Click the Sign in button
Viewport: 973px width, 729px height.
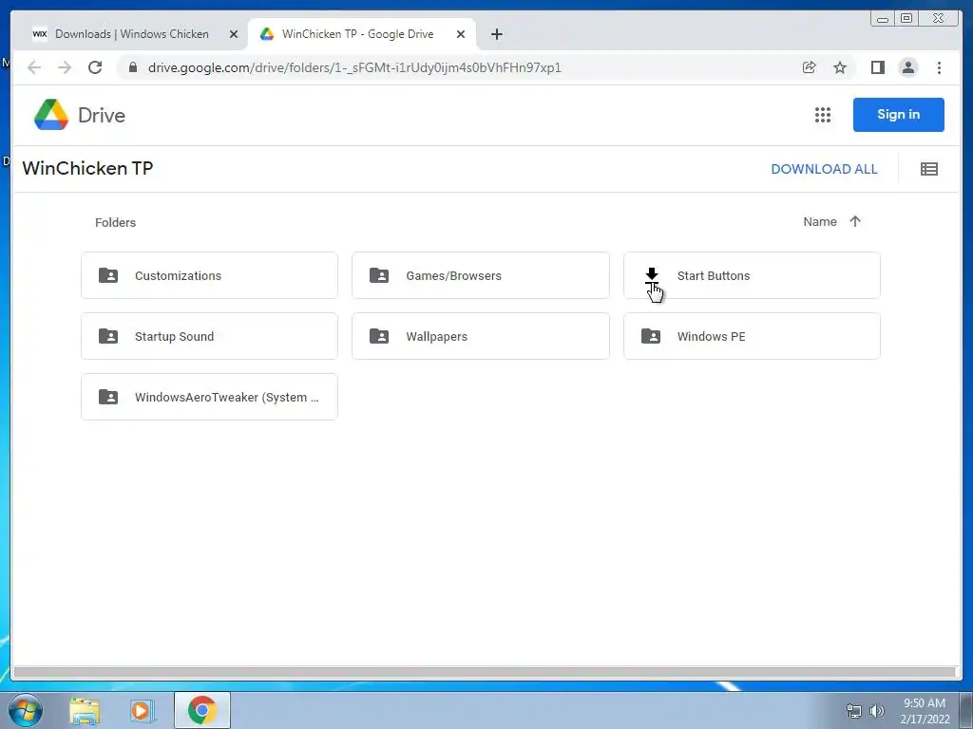tap(899, 115)
